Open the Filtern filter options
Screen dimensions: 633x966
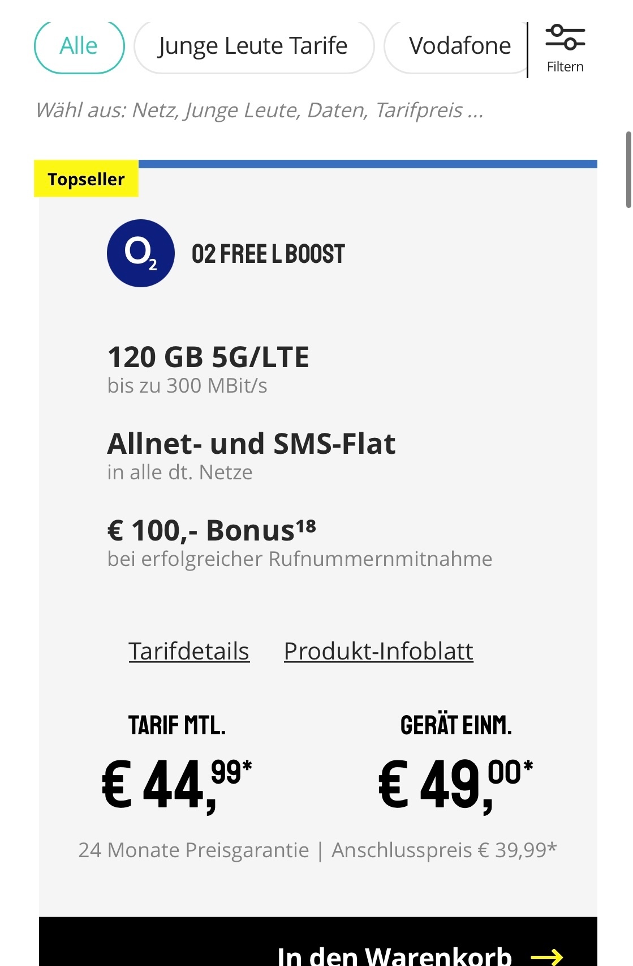coord(565,49)
